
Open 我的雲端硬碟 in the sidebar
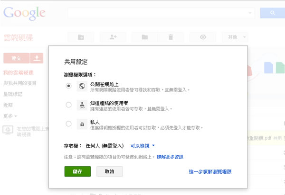click(19, 72)
